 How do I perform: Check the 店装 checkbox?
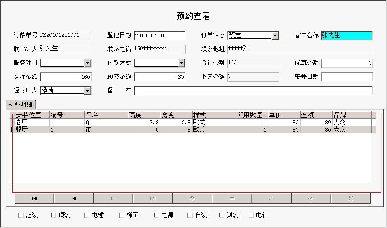[21, 215]
